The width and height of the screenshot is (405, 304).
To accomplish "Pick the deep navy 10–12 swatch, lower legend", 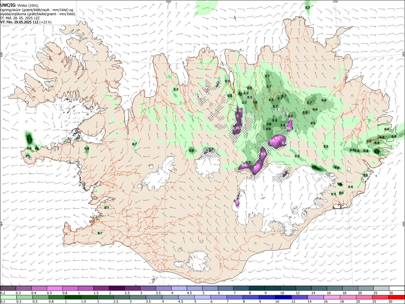I will [283, 297].
